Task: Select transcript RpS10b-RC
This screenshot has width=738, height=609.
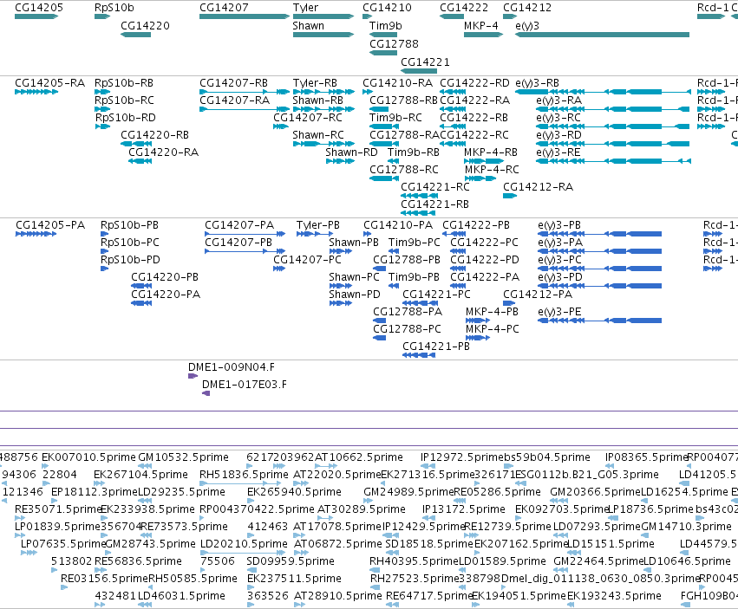Action: point(124,100)
